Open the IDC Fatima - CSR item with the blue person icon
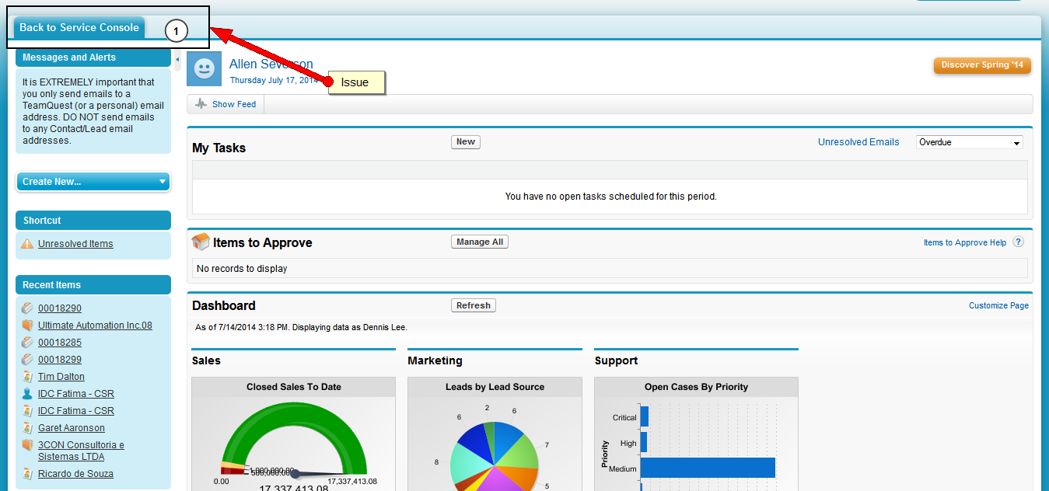The width and height of the screenshot is (1049, 491). (x=76, y=394)
